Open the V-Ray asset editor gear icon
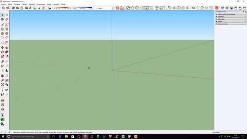The height and width of the screenshot is (139, 247). pyautogui.click(x=117, y=8)
